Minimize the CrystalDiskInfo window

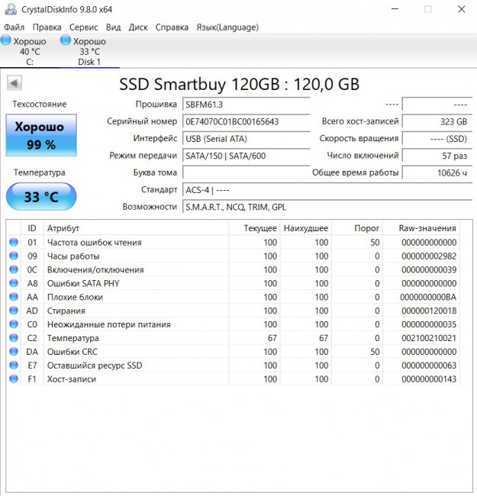tap(395, 9)
